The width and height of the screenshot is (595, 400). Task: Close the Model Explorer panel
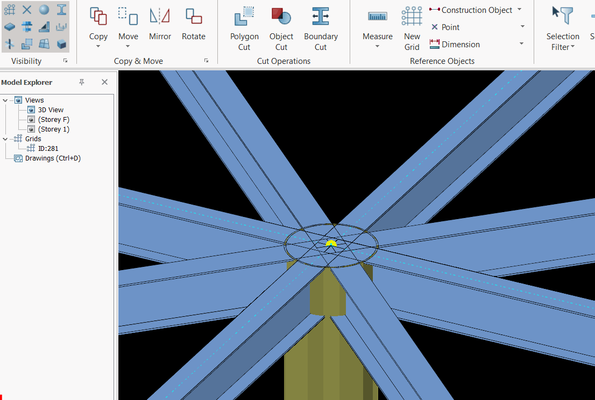(x=105, y=82)
